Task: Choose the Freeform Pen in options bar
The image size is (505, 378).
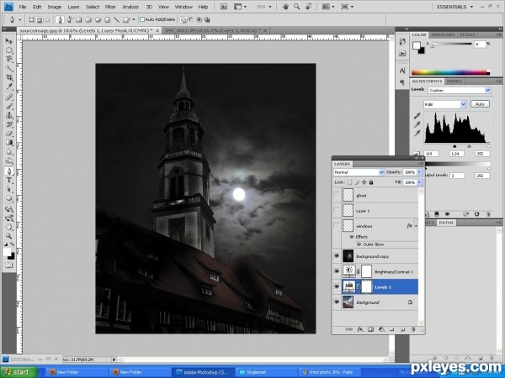Action: pos(69,19)
